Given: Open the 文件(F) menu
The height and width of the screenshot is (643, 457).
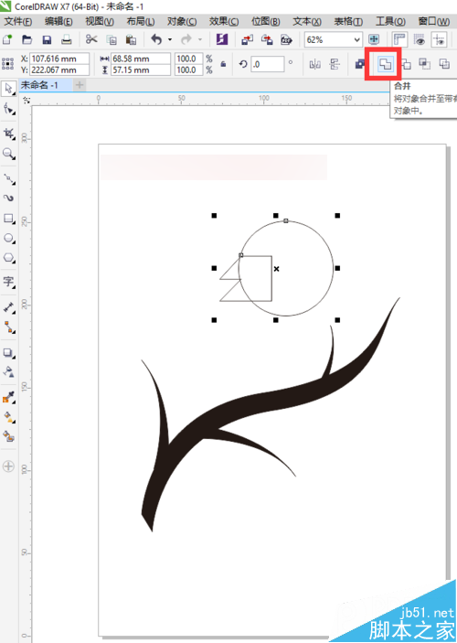Looking at the screenshot, I should [x=18, y=21].
